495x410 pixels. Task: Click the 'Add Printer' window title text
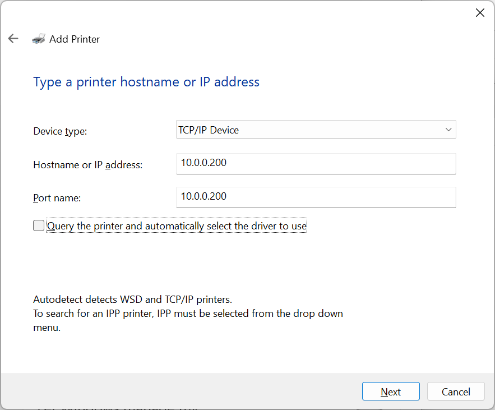coord(75,39)
